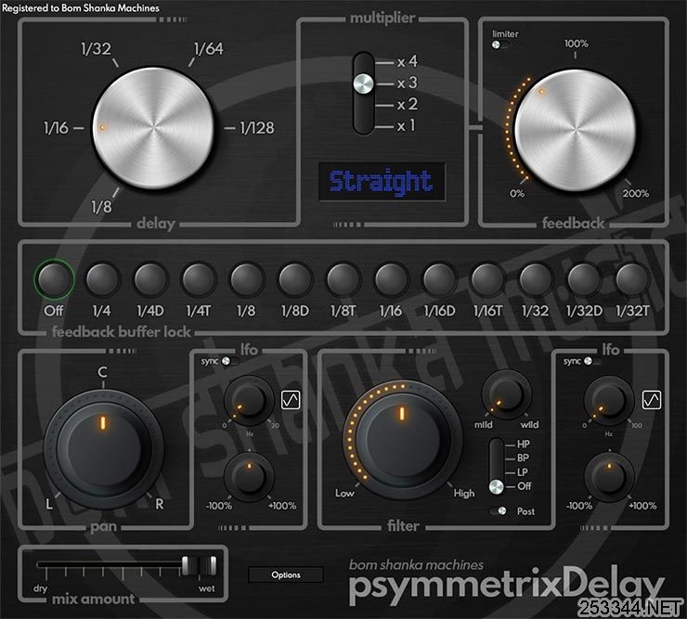This screenshot has width=687, height=619.
Task: Select the 1/4 buffer lock button
Action: [x=102, y=279]
